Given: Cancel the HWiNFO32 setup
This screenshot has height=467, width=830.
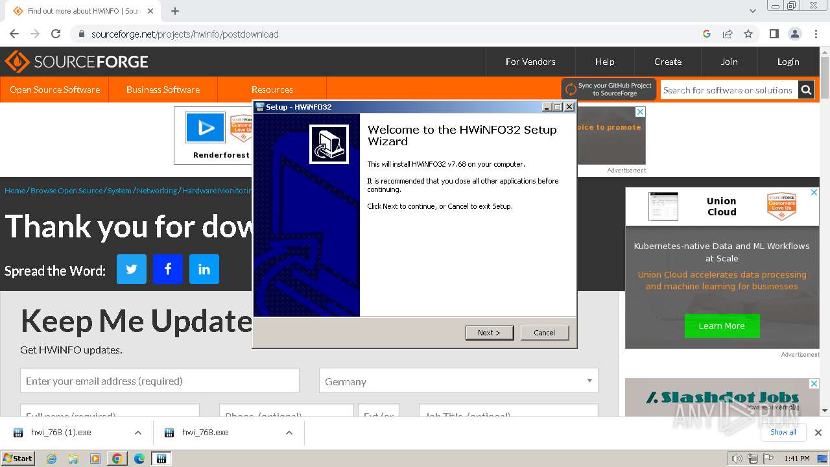Looking at the screenshot, I should pyautogui.click(x=544, y=333).
